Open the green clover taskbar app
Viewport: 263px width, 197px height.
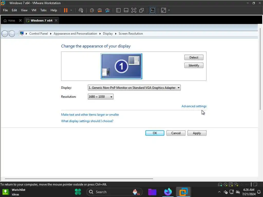[x=78, y=192]
